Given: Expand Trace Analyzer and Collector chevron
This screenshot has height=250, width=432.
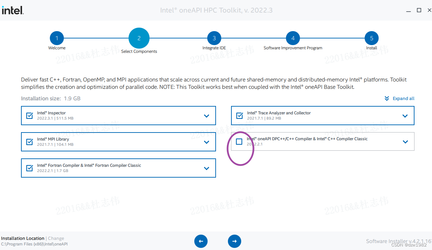Looking at the screenshot, I should 405,116.
